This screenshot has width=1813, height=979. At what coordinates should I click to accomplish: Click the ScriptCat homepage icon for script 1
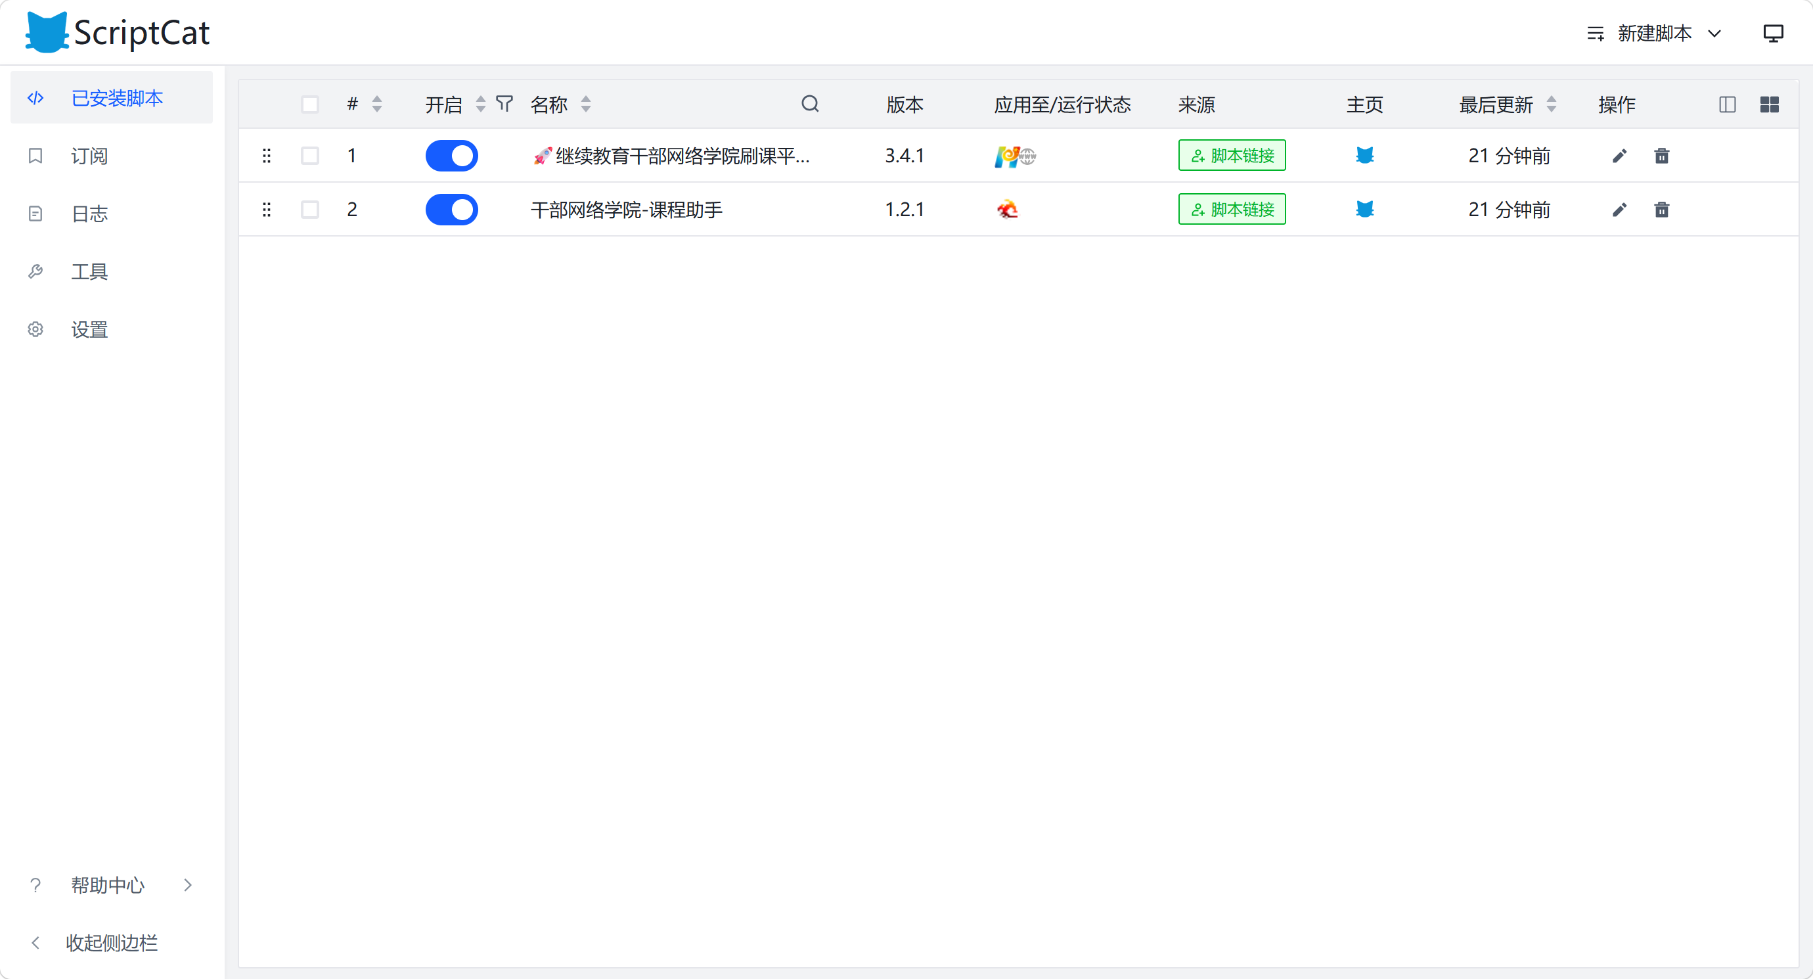pyautogui.click(x=1364, y=156)
